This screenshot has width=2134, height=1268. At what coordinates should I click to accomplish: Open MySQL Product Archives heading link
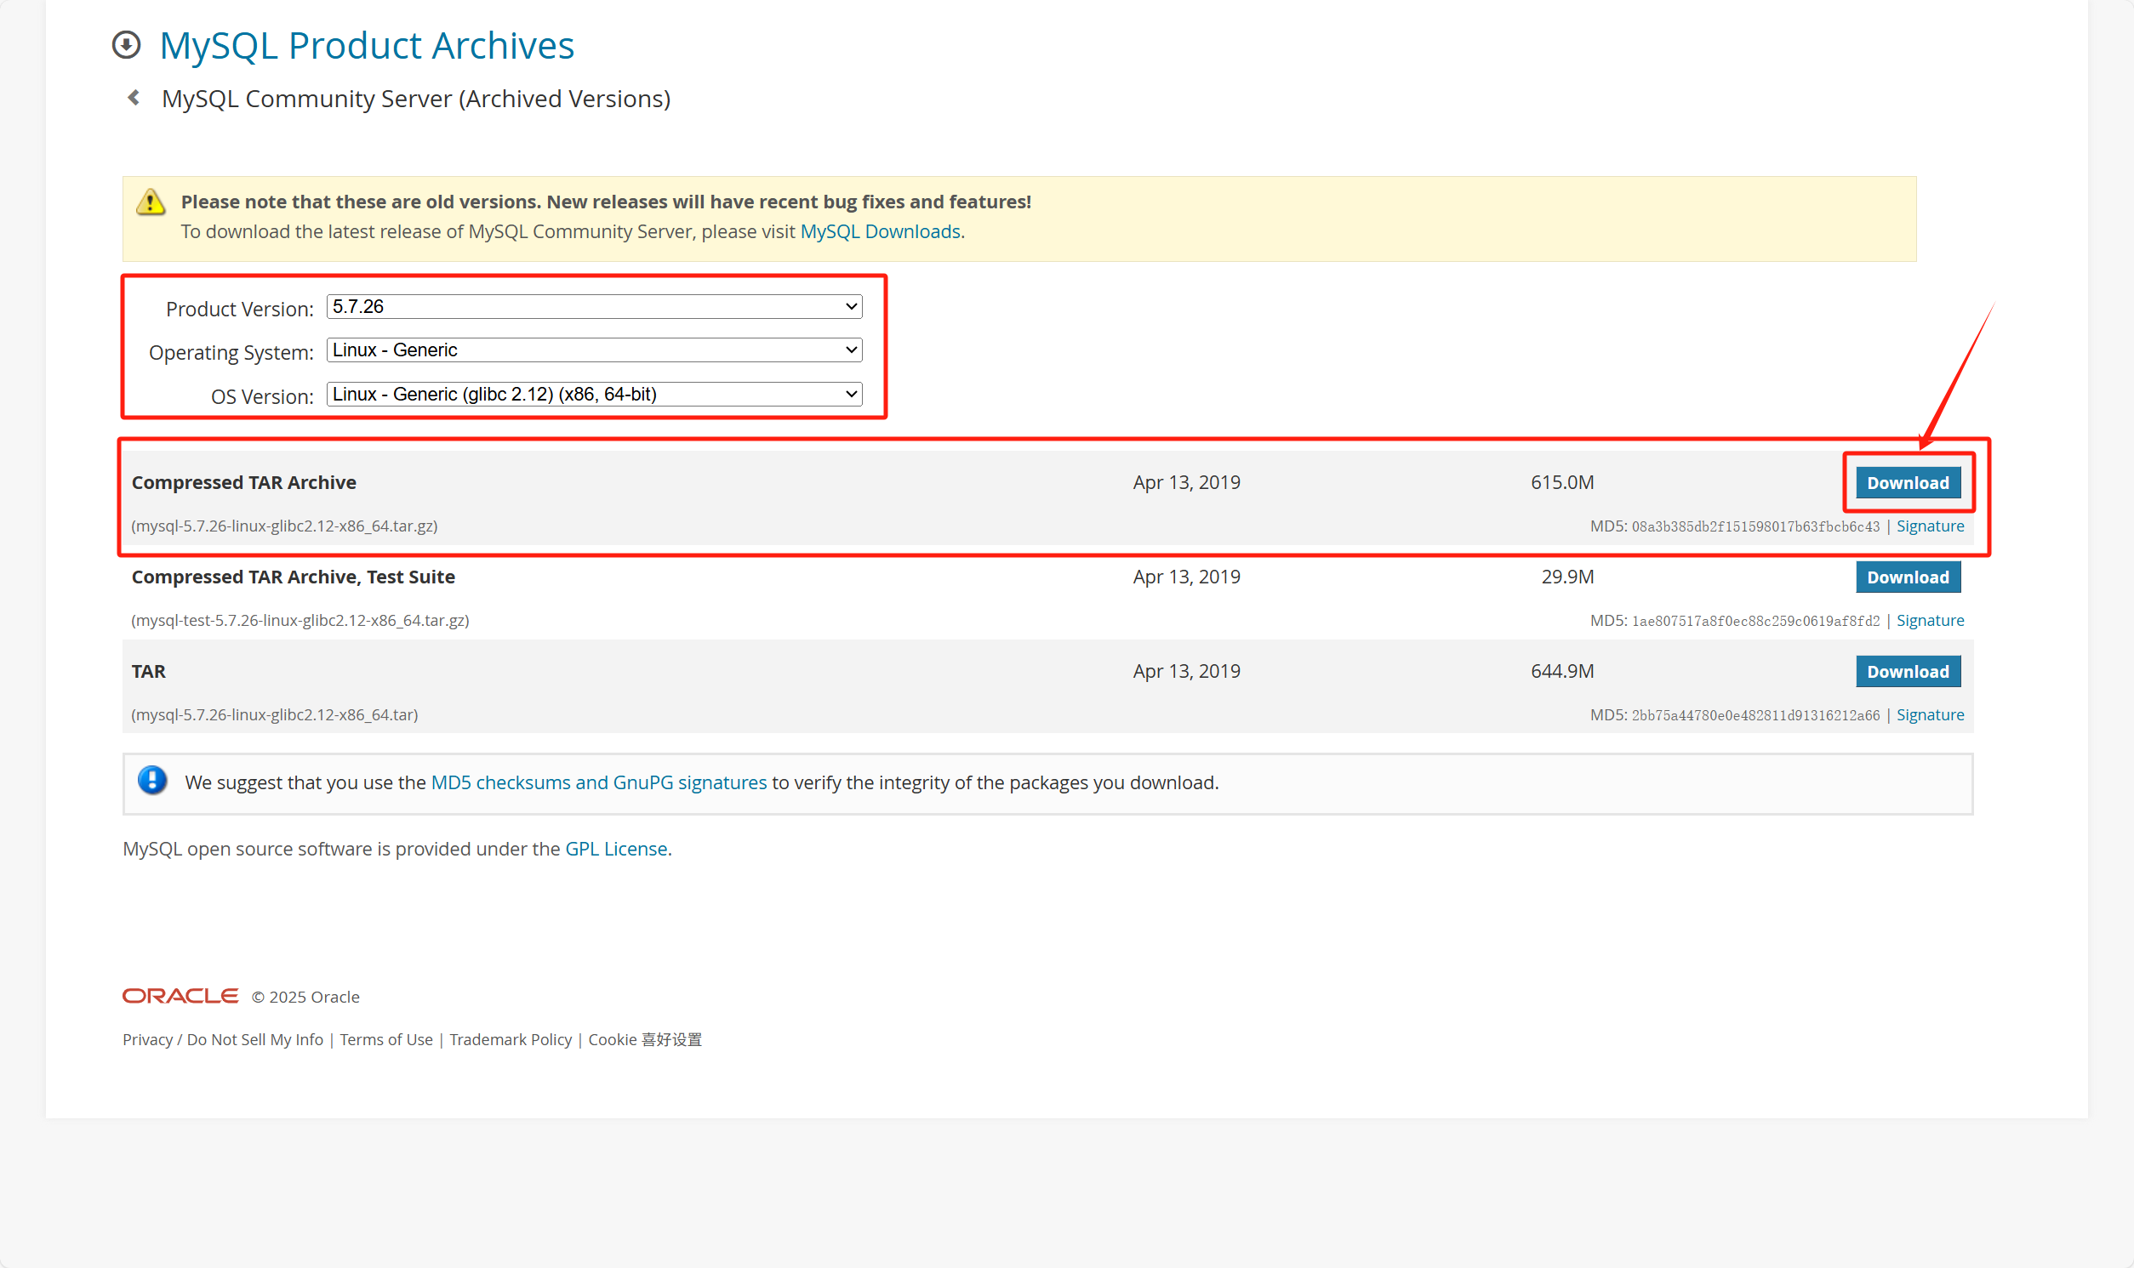tap(367, 45)
